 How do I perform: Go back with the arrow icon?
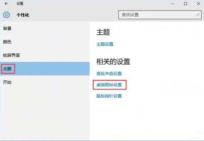[6, 4]
